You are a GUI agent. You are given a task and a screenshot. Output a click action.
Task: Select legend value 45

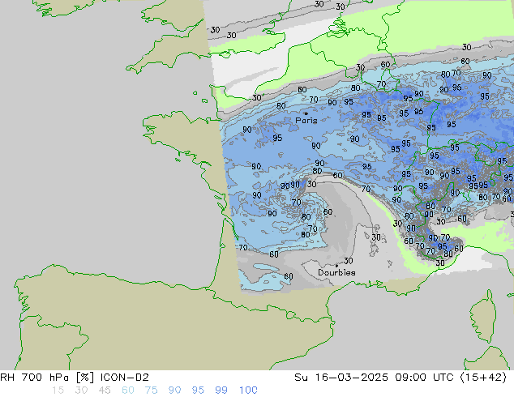(105, 391)
